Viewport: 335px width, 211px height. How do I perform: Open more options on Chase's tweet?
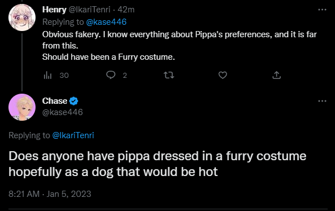coord(322,101)
